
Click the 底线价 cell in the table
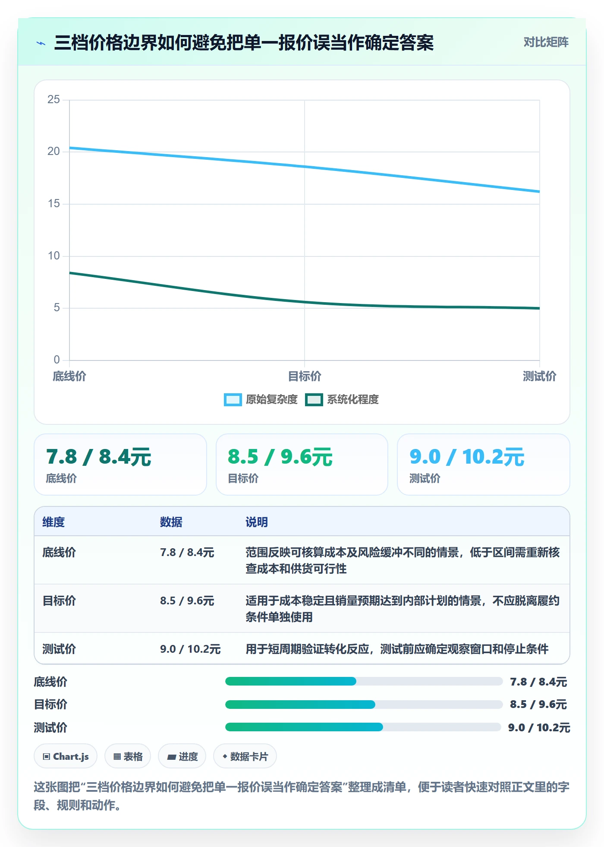point(59,553)
